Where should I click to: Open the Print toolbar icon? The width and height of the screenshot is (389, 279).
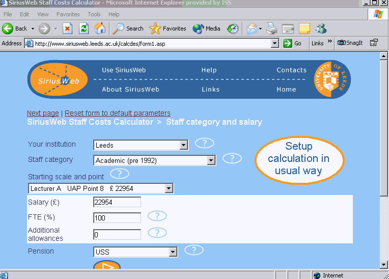[272, 29]
